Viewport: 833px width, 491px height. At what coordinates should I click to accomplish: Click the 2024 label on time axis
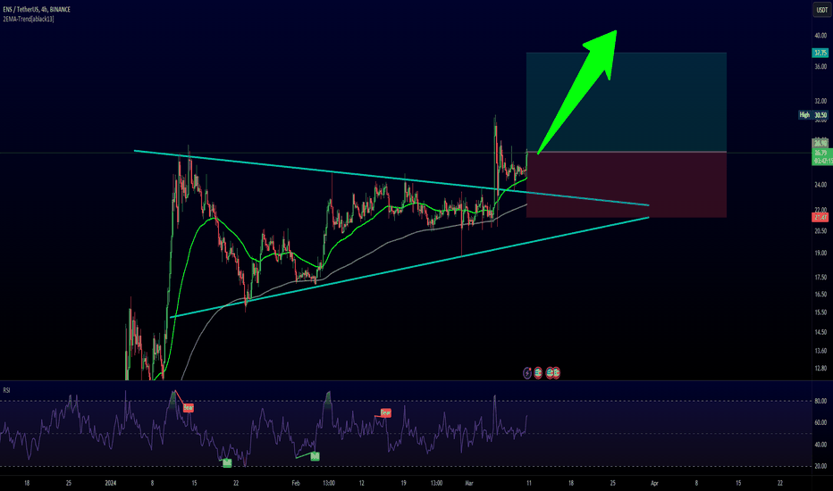point(111,483)
